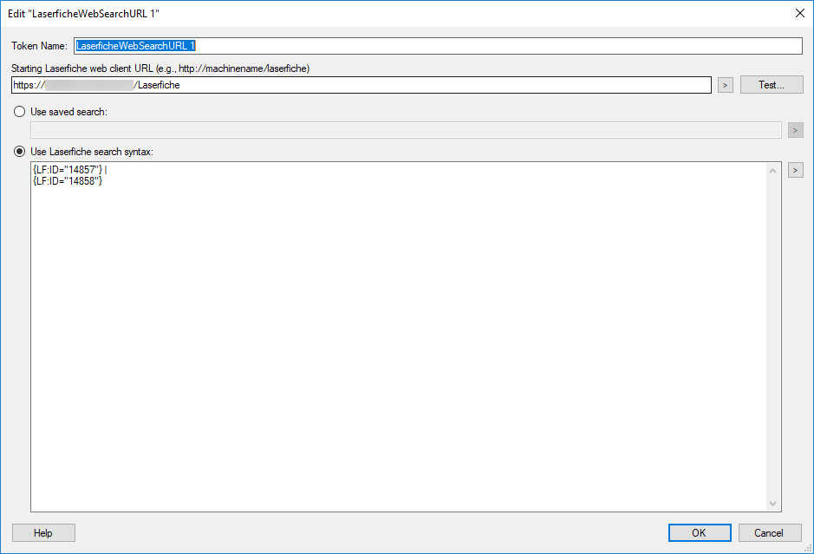Click the Cancel button
The width and height of the screenshot is (814, 554).
pos(770,532)
